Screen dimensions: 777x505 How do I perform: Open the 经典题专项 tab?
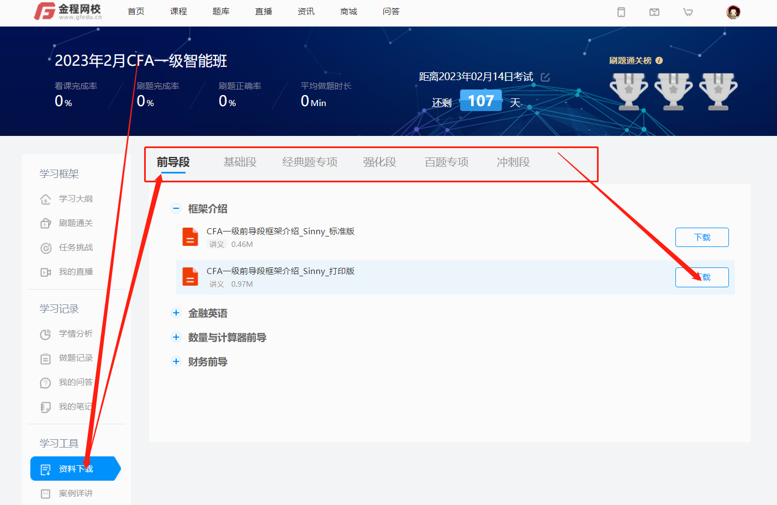tap(310, 162)
